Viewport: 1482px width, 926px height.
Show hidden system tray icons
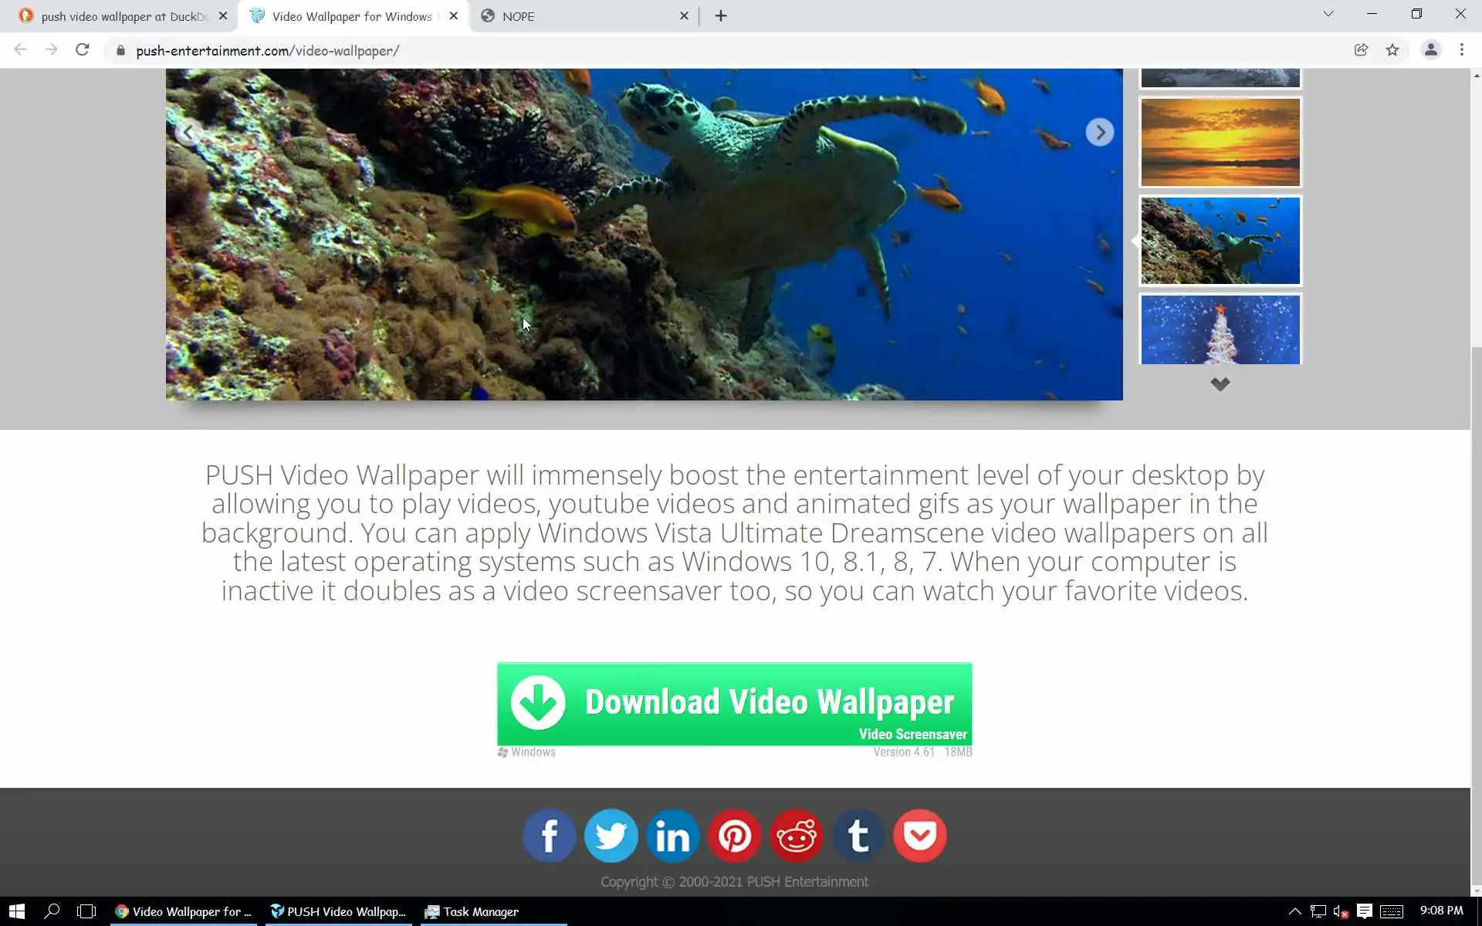click(1294, 911)
